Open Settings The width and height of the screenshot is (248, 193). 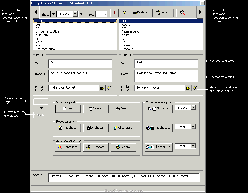click(x=164, y=13)
